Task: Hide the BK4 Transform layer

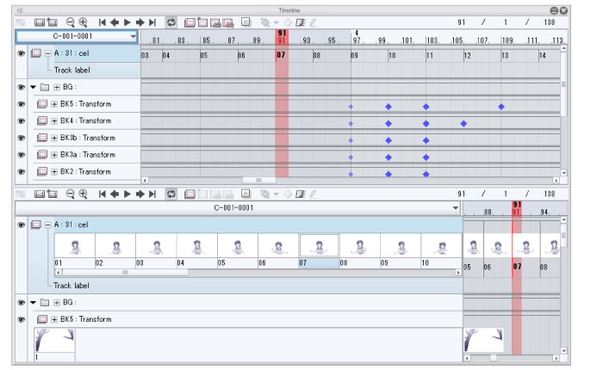Action: click(x=22, y=121)
